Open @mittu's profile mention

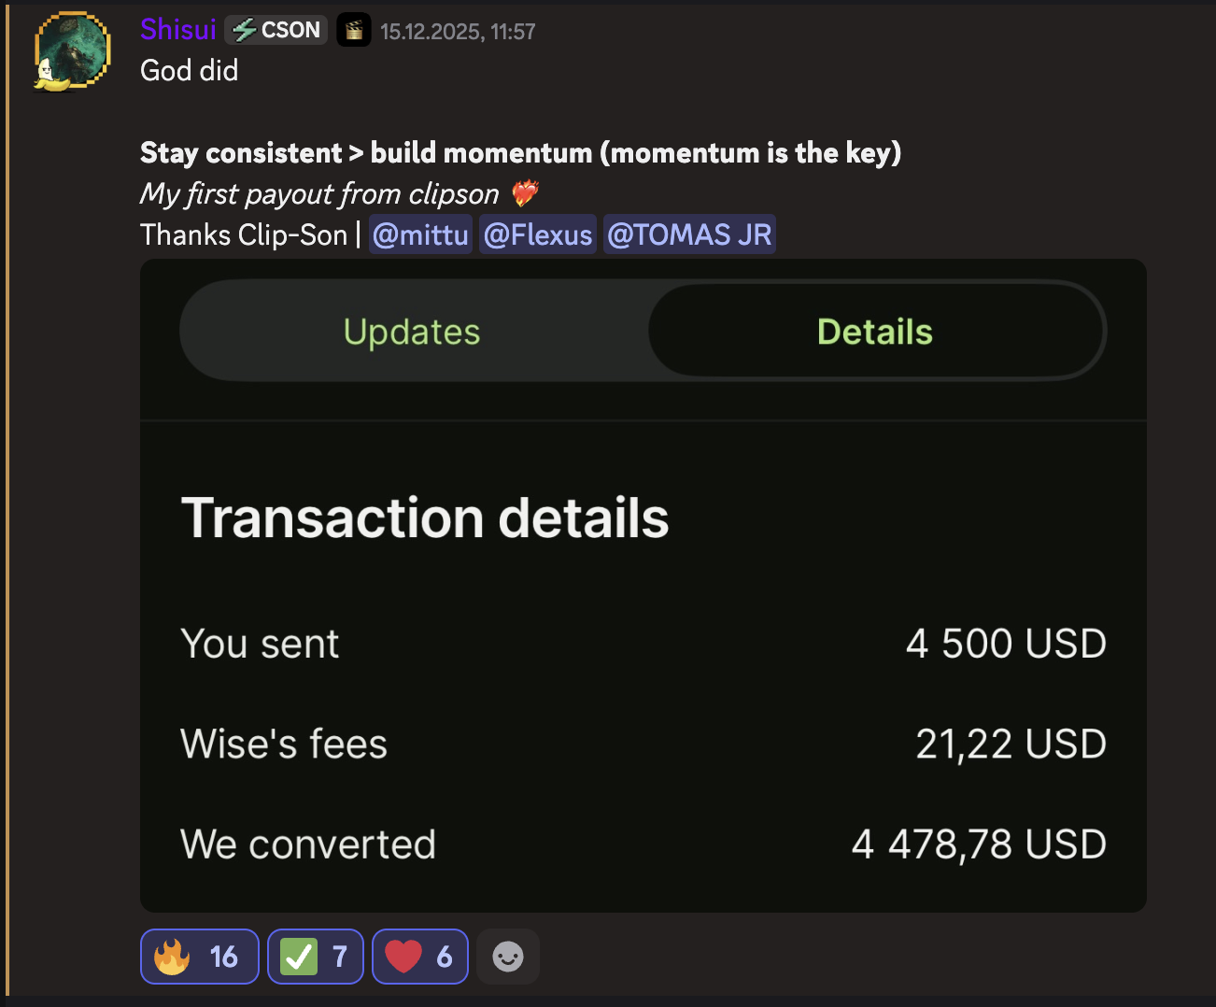[420, 234]
